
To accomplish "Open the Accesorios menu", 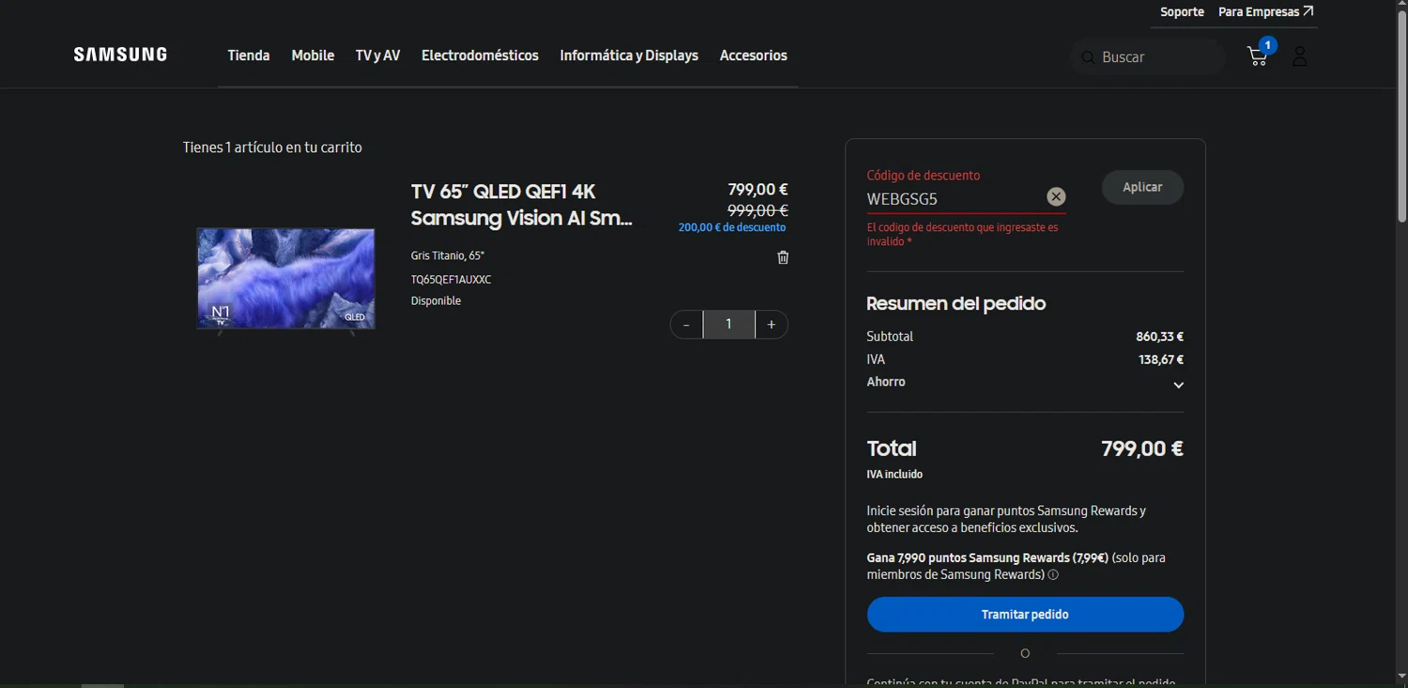I will 753,55.
